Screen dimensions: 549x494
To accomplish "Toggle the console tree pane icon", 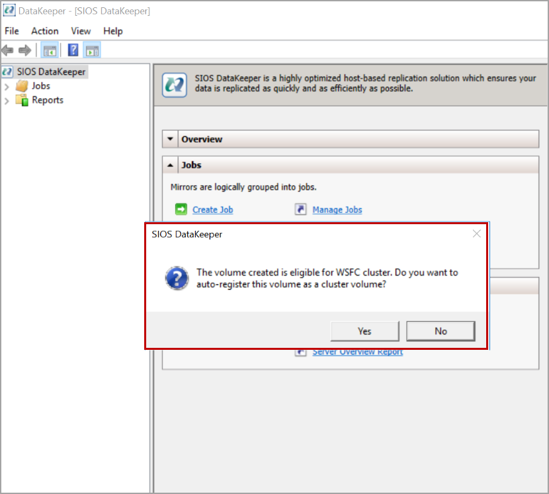I will coord(50,51).
